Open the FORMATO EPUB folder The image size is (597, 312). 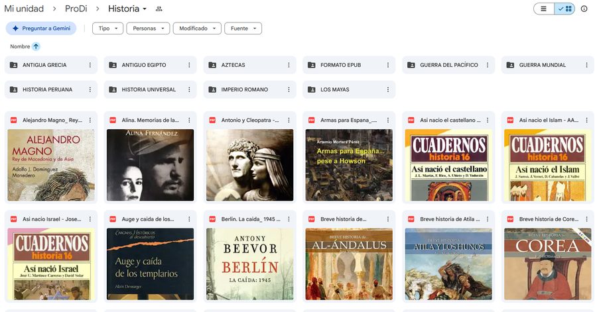[349, 65]
